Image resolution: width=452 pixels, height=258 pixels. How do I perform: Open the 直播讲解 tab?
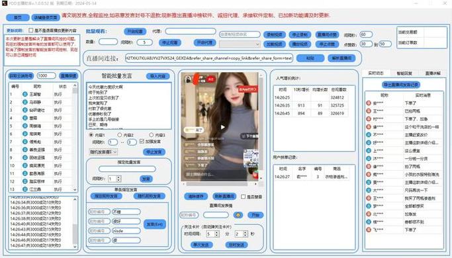pyautogui.click(x=433, y=73)
